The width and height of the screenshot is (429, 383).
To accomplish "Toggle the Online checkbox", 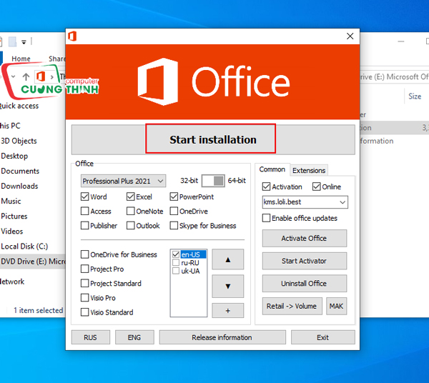I will 316,186.
